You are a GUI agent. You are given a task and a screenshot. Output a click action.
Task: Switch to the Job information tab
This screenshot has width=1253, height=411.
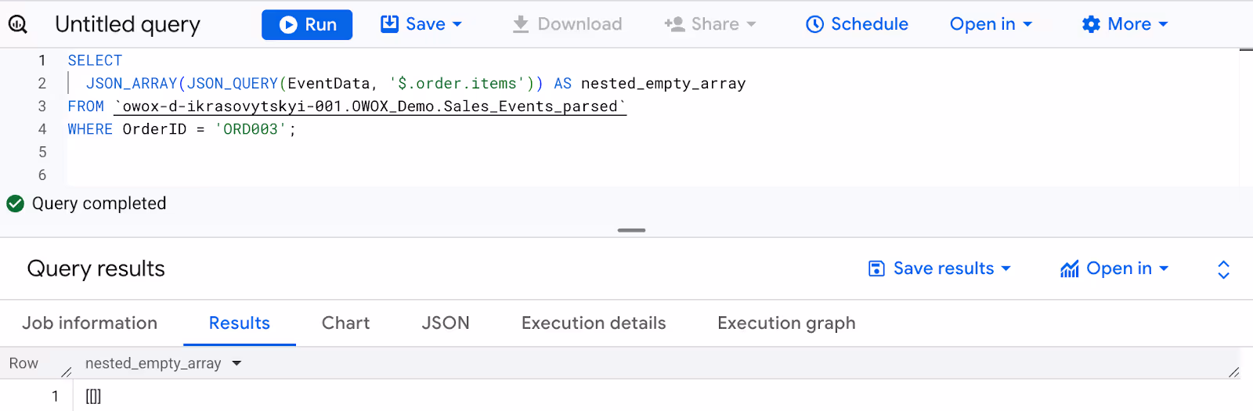(90, 323)
